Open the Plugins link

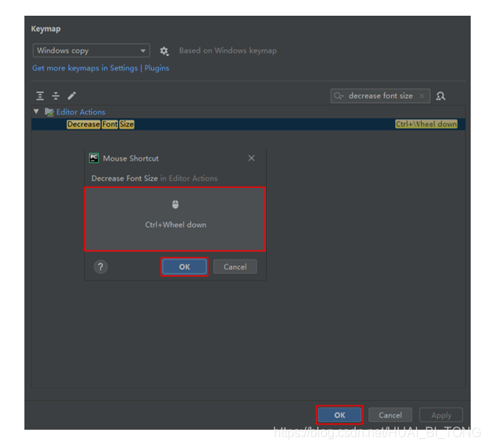click(x=157, y=68)
